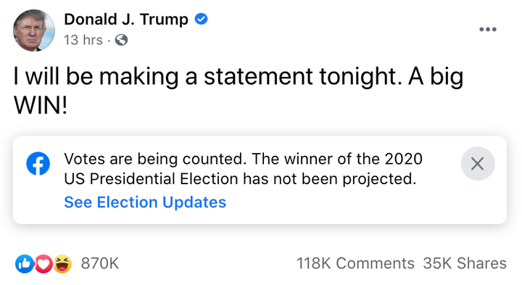Click the word WIN! in the post
The width and height of the screenshot is (522, 285).
tap(41, 105)
